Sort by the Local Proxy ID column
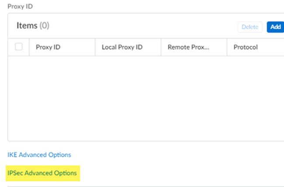284x187 pixels. click(x=122, y=47)
